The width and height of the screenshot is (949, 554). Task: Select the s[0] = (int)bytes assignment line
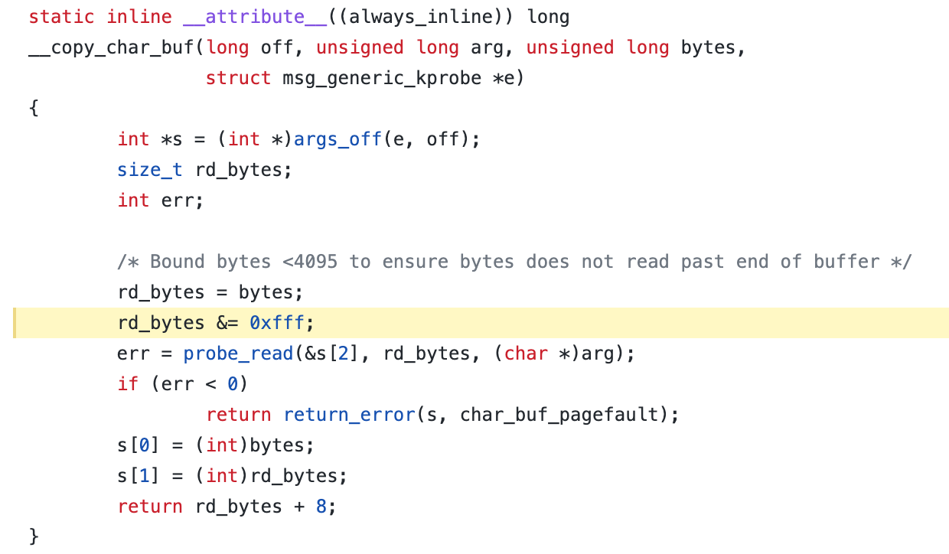coord(214,445)
